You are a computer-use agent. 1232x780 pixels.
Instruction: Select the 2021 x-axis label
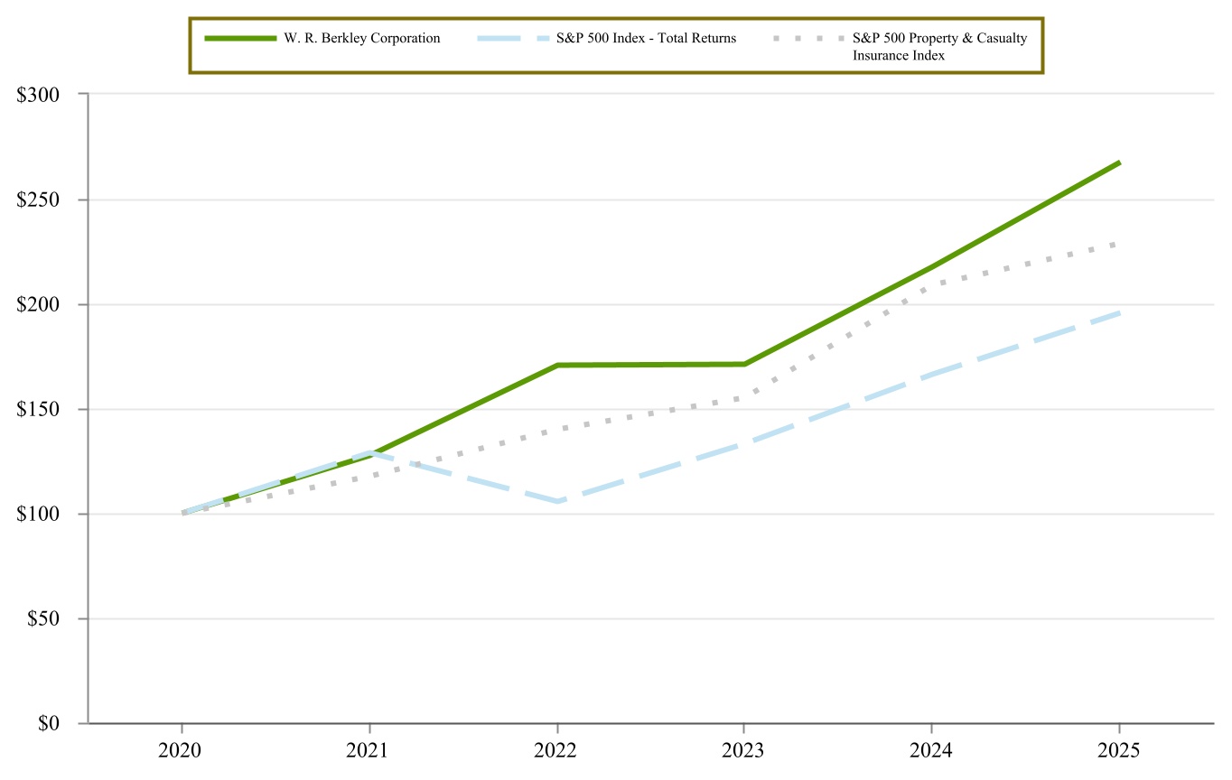tap(369, 751)
